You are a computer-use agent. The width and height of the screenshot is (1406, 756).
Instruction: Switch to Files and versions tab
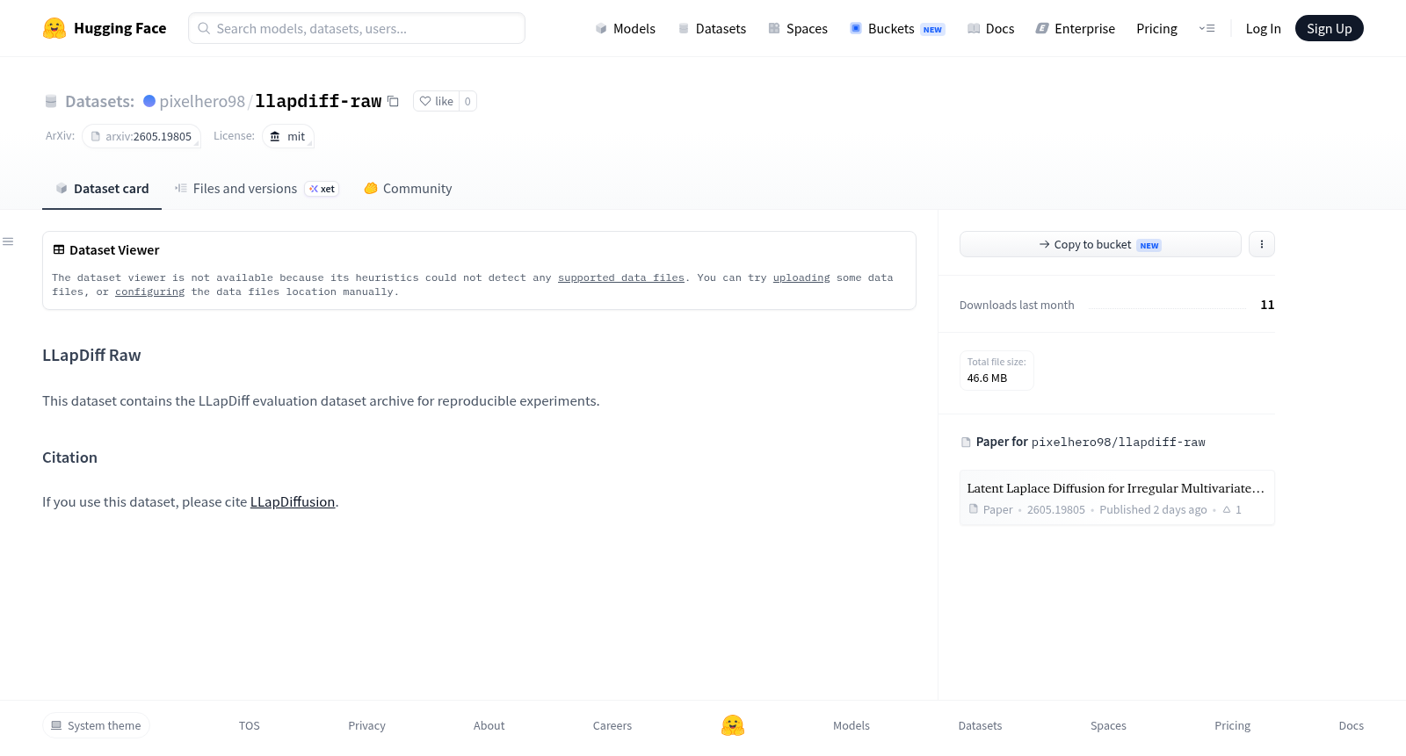pos(257,188)
